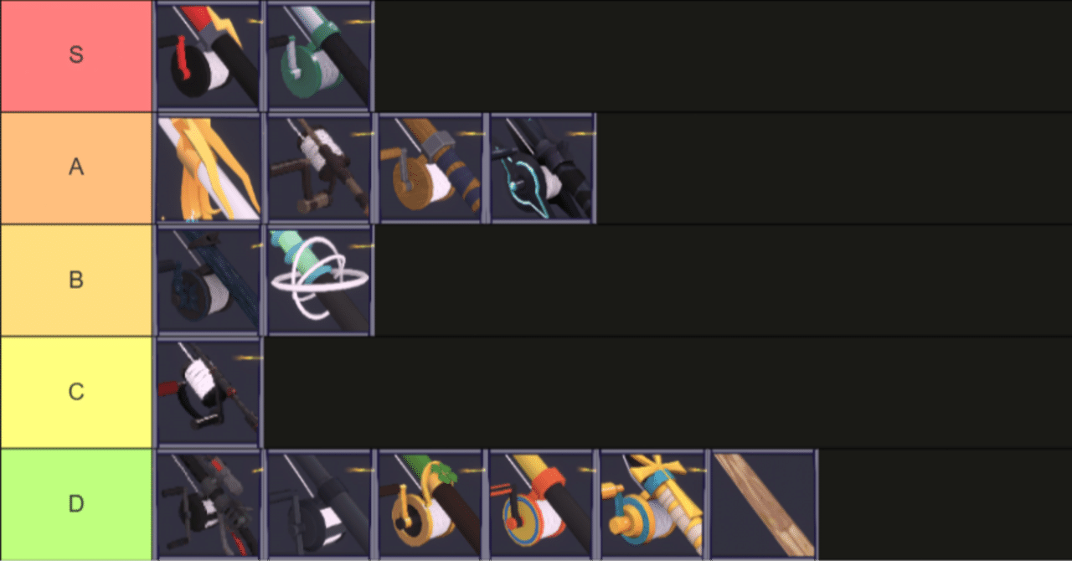Click the yellow rod with orange band
This screenshot has width=1072, height=561.
click(x=542, y=505)
